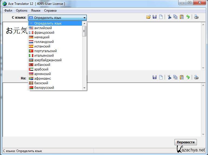Choose 'немецкий' in the language dropdown
This screenshot has width=208, height=155.
tap(42, 37)
